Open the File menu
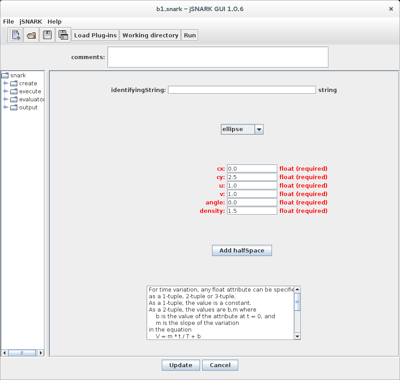Screen dimensions: 400x380 (x=8, y=22)
